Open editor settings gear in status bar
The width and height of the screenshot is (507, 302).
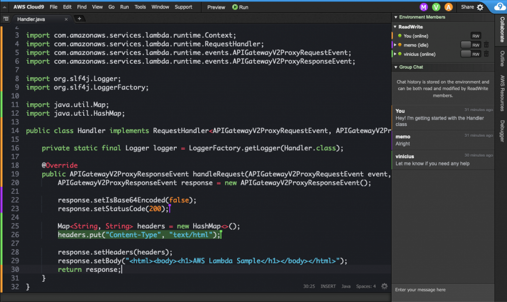click(x=384, y=286)
